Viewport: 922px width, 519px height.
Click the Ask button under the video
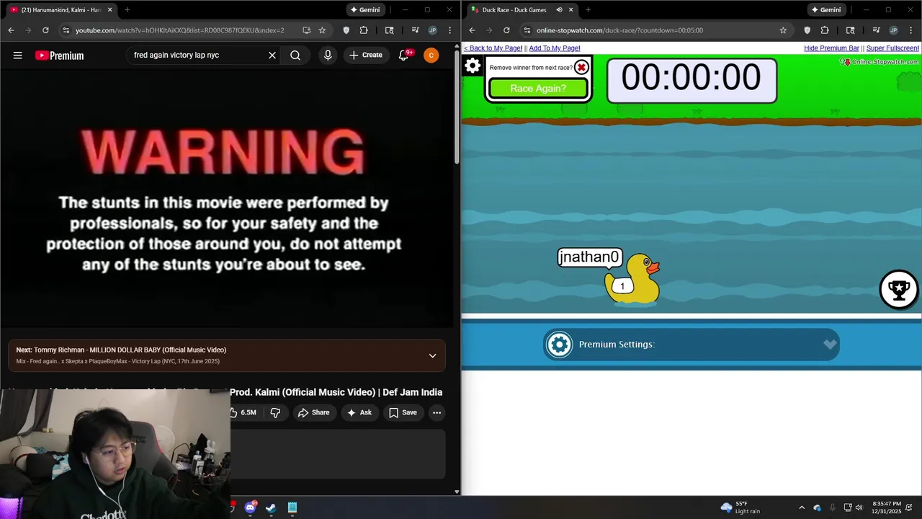pyautogui.click(x=359, y=412)
